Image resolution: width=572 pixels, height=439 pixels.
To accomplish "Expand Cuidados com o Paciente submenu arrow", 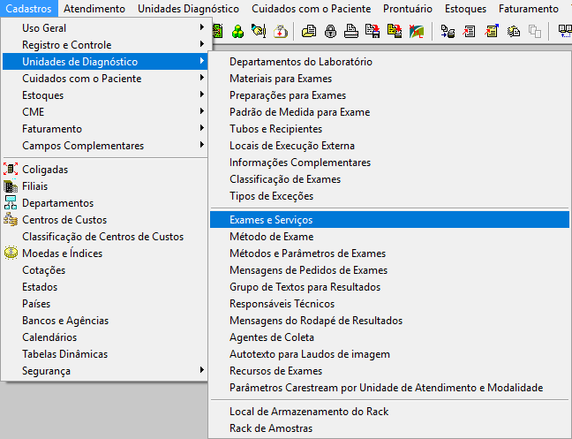I will tap(202, 78).
